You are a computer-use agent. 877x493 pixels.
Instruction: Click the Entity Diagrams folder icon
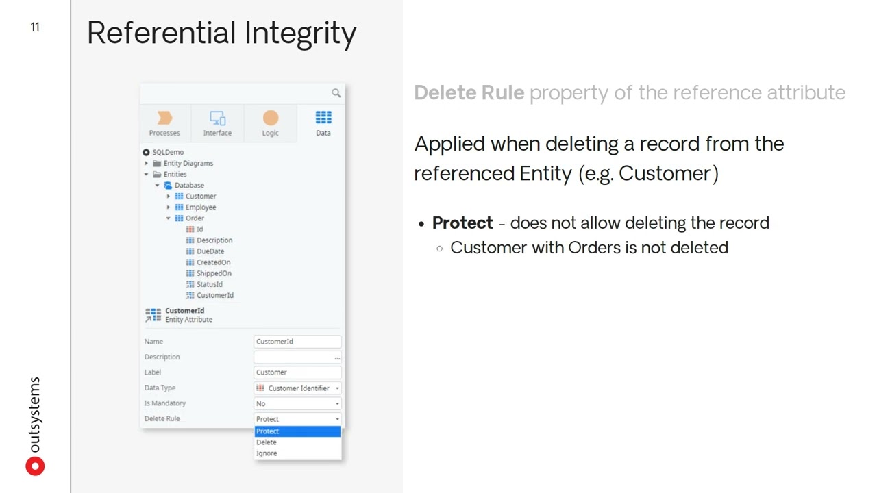coord(157,163)
